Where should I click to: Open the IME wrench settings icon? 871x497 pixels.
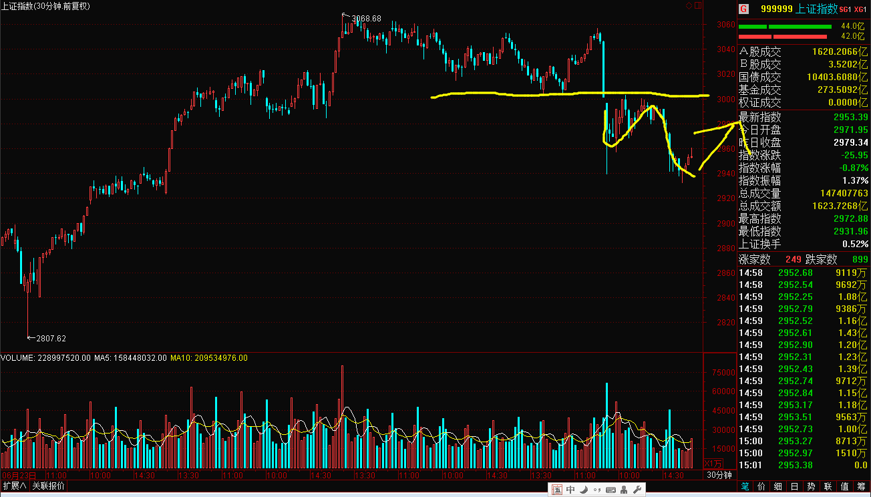click(637, 490)
